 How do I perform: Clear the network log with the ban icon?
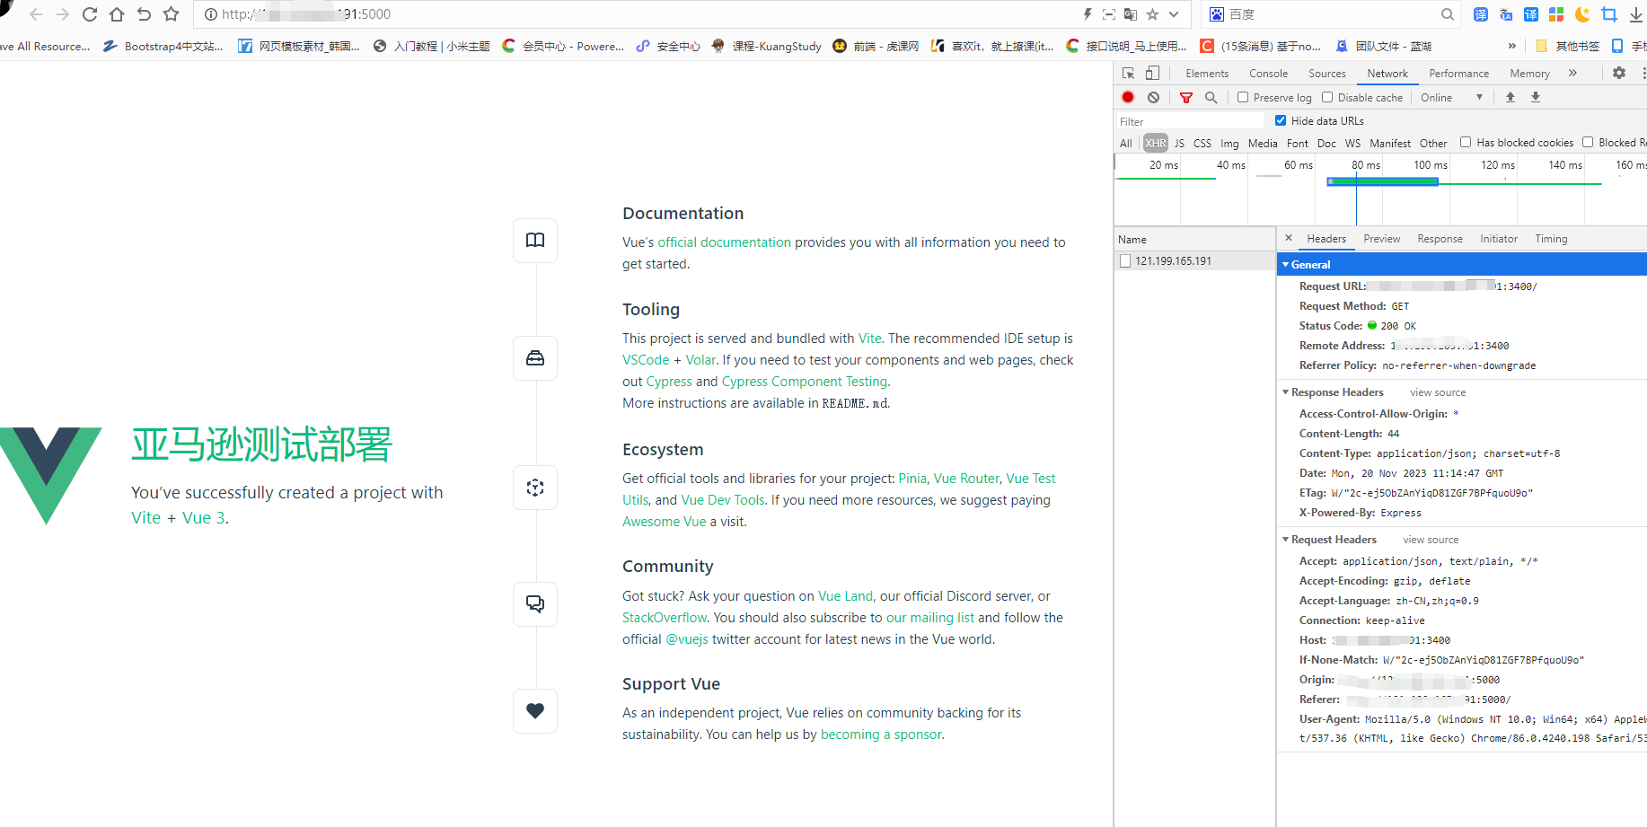(x=1153, y=97)
